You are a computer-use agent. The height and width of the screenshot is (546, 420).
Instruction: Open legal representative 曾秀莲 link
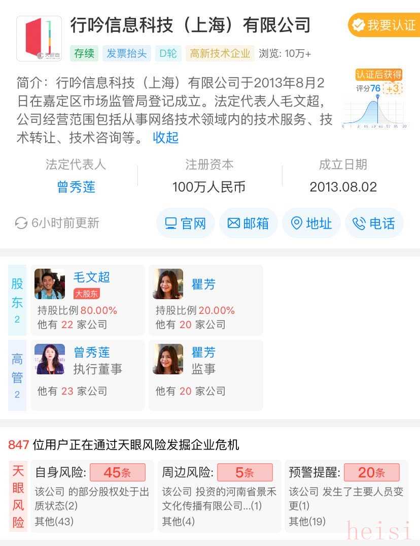click(76, 187)
